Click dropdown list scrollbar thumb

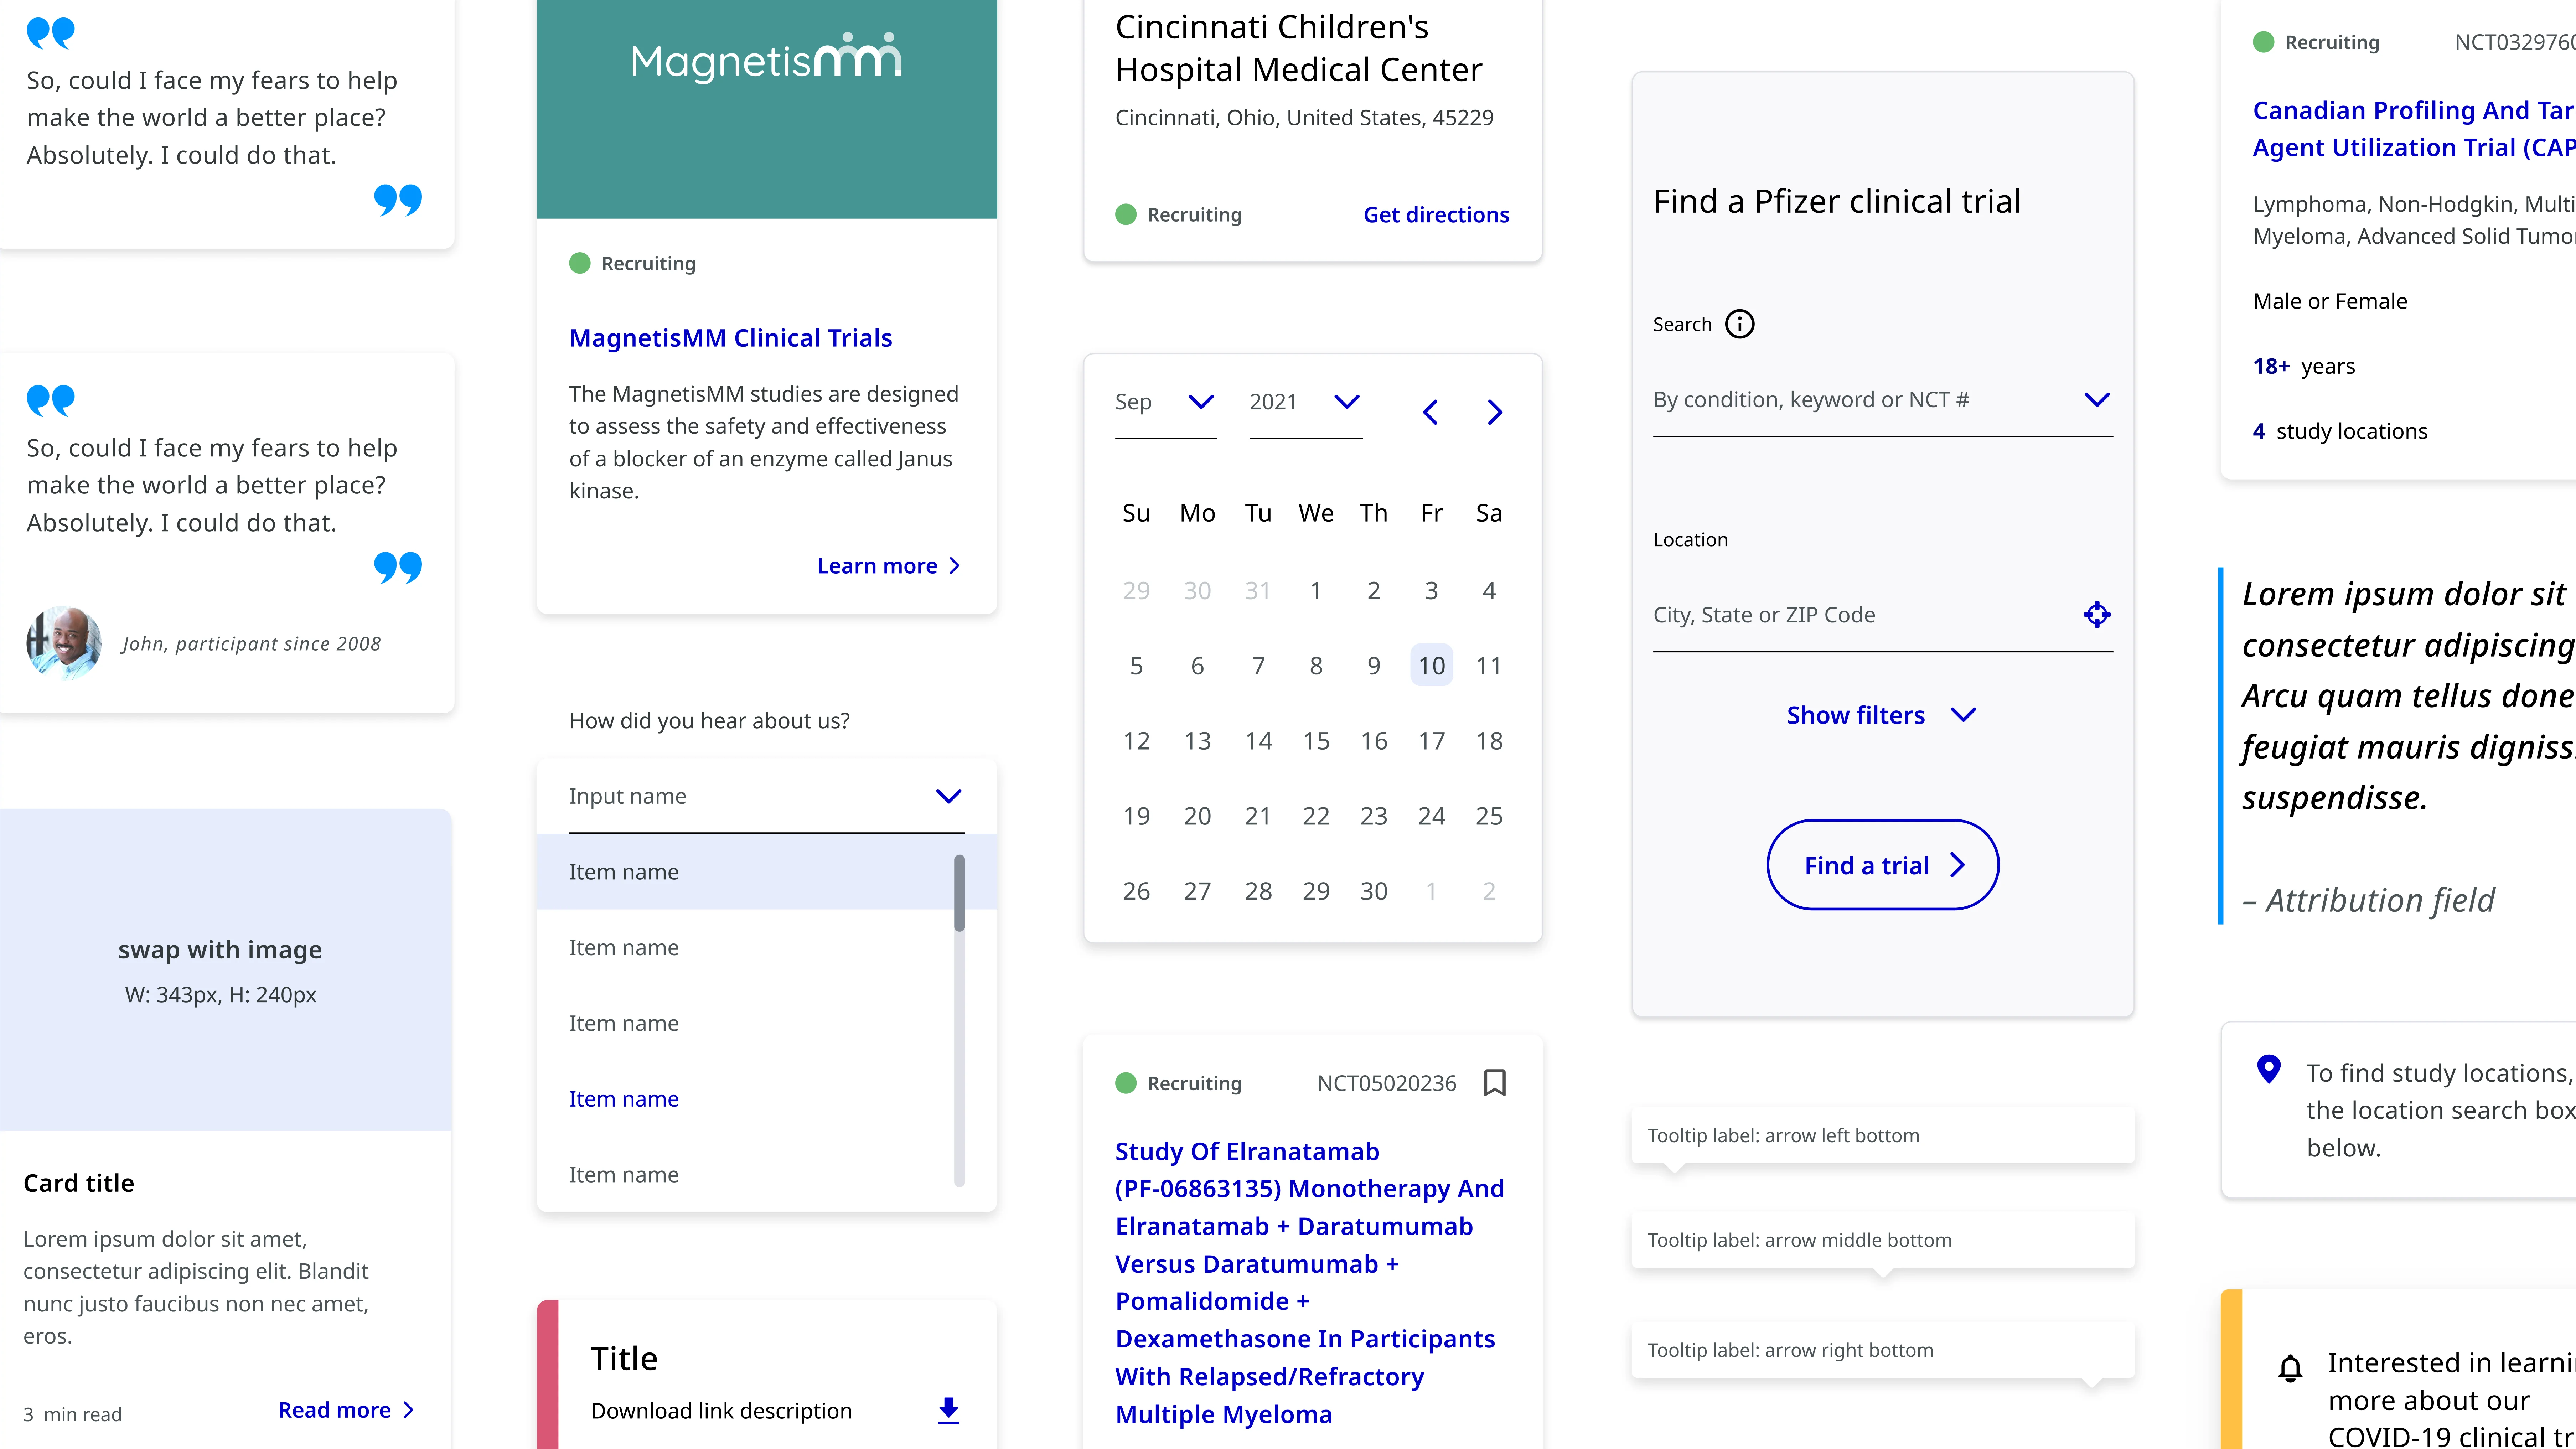tap(959, 892)
